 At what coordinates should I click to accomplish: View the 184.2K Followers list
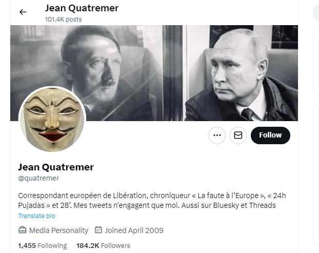click(x=103, y=246)
